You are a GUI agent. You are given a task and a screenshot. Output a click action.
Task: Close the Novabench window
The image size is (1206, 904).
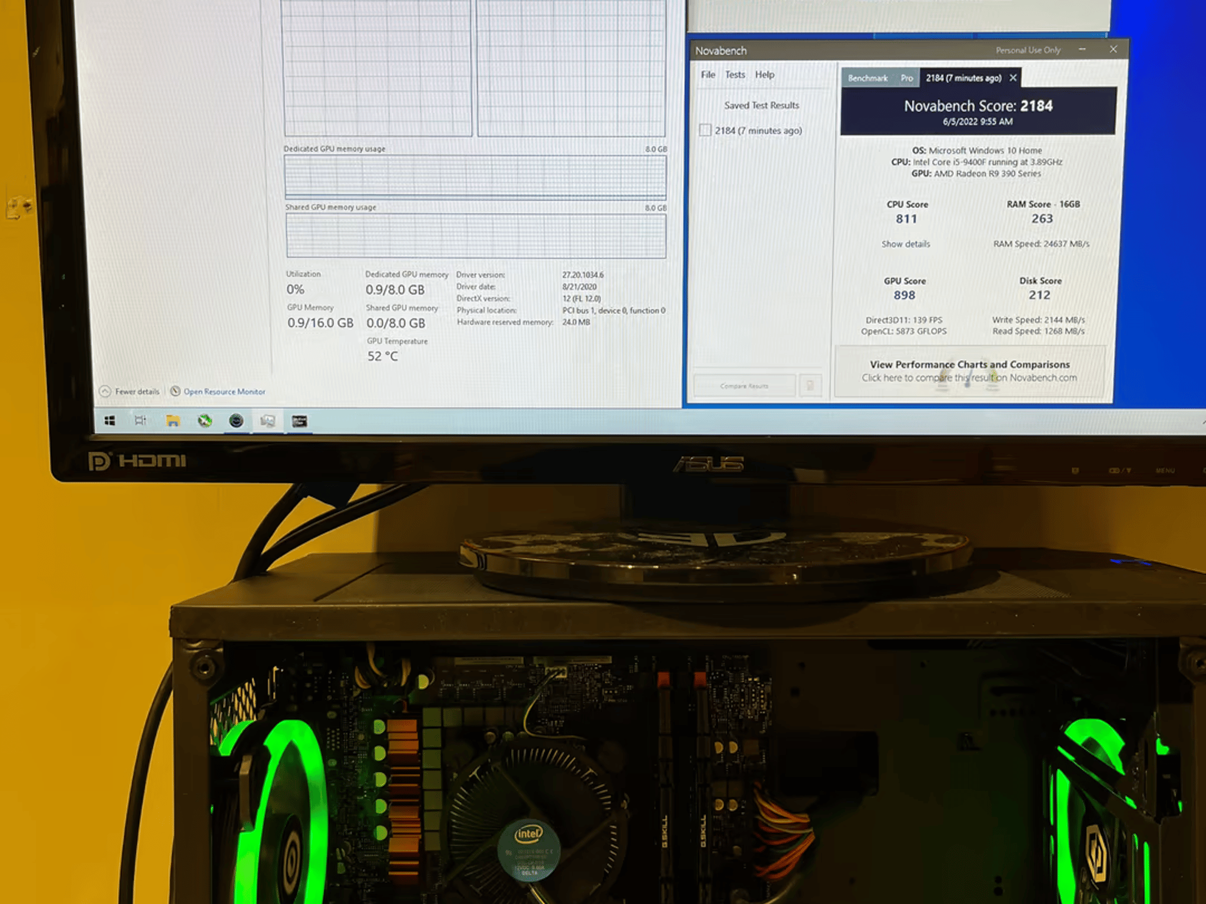pyautogui.click(x=1113, y=49)
